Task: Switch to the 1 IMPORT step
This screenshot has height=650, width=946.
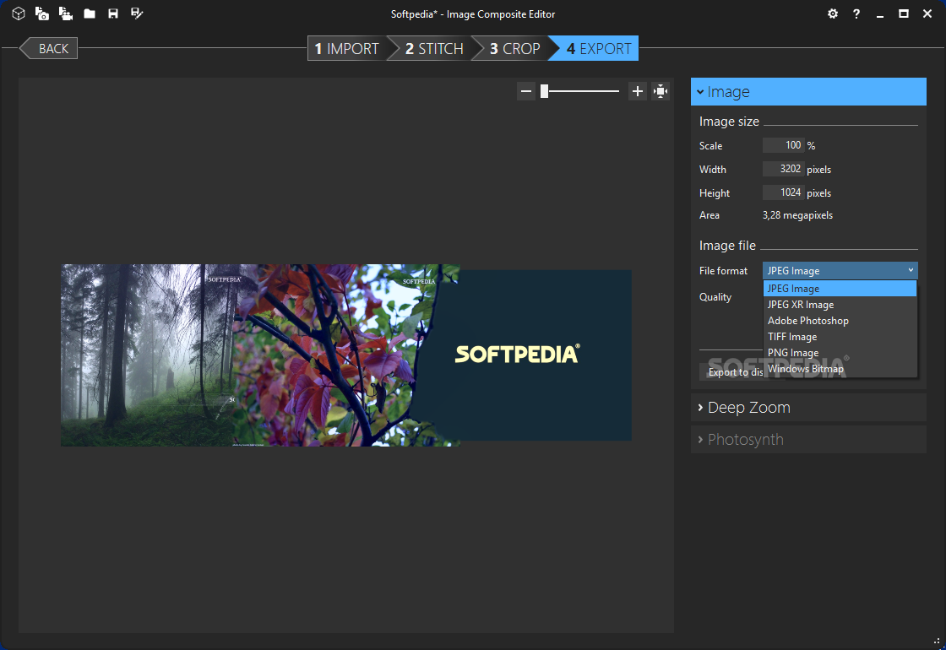Action: [x=347, y=48]
